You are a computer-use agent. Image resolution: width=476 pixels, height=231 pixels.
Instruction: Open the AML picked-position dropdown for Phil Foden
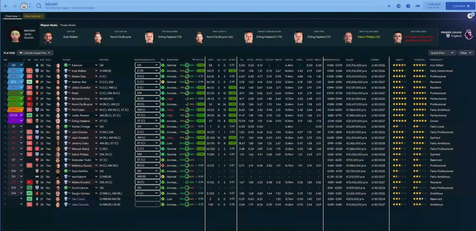tap(16, 110)
